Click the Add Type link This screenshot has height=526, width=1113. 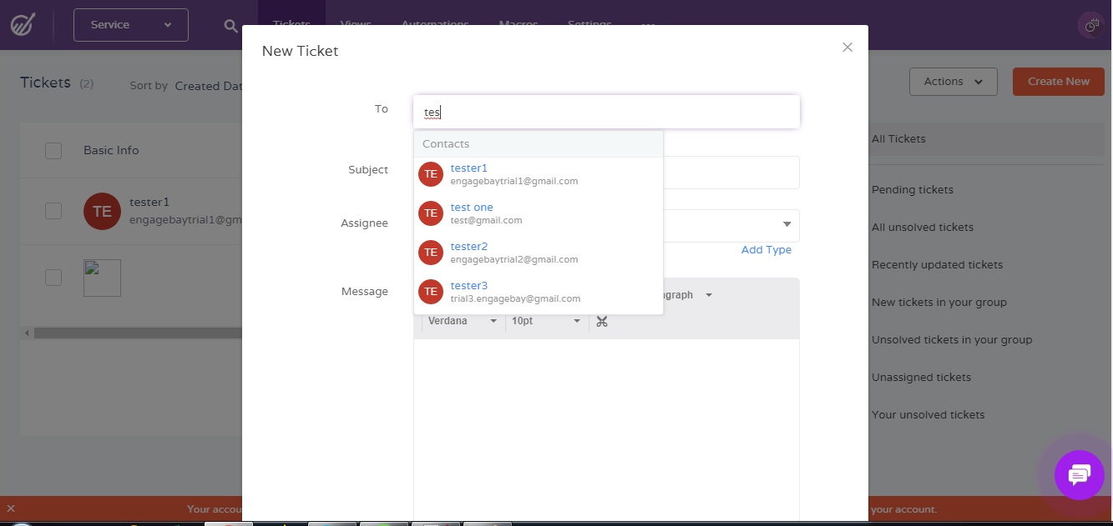coord(766,250)
